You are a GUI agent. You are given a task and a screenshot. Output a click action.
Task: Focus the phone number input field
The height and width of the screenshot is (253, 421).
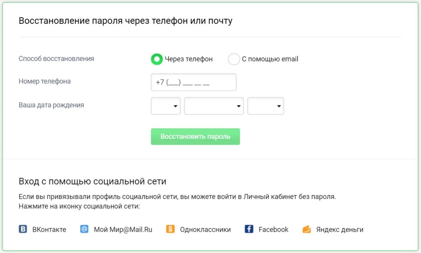(194, 82)
